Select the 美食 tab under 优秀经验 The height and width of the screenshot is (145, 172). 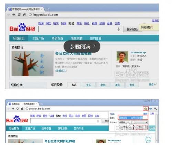click(117, 85)
